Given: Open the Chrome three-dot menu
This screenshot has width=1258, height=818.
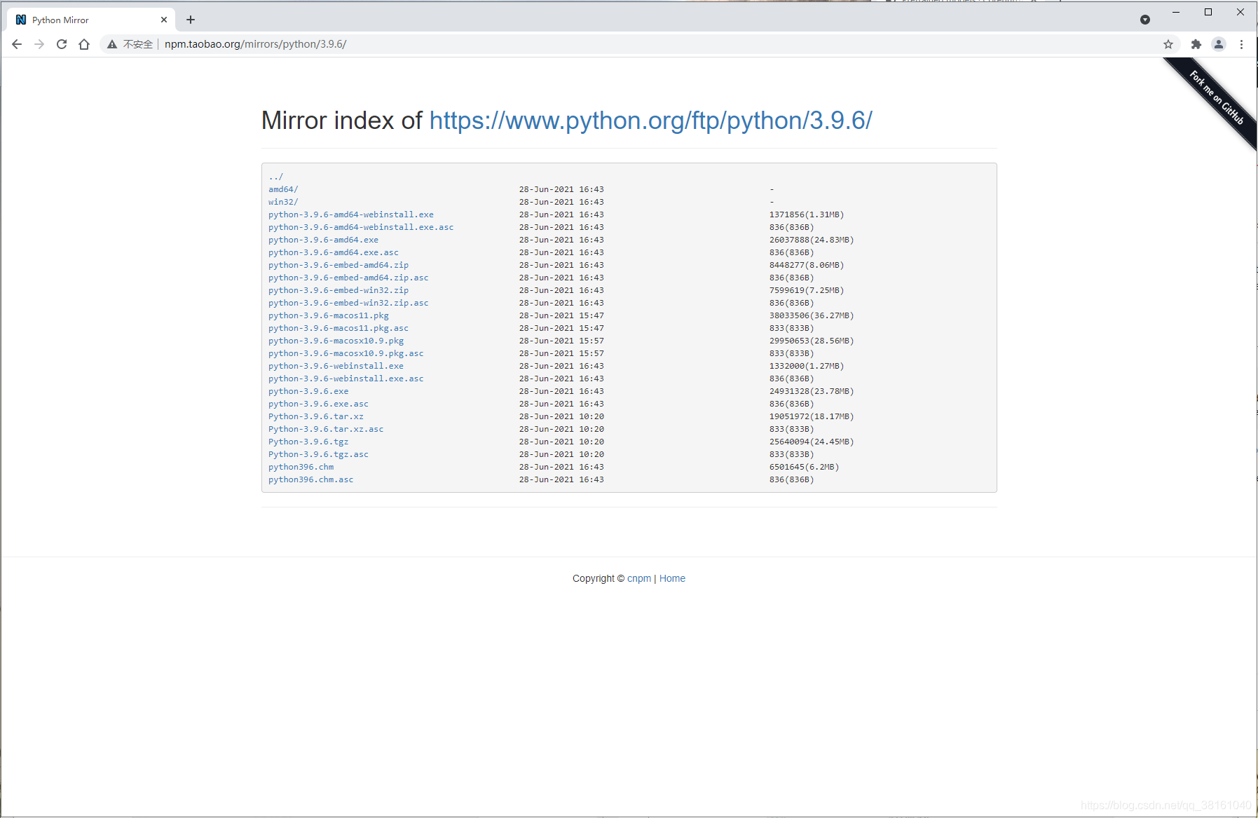Looking at the screenshot, I should [x=1241, y=44].
